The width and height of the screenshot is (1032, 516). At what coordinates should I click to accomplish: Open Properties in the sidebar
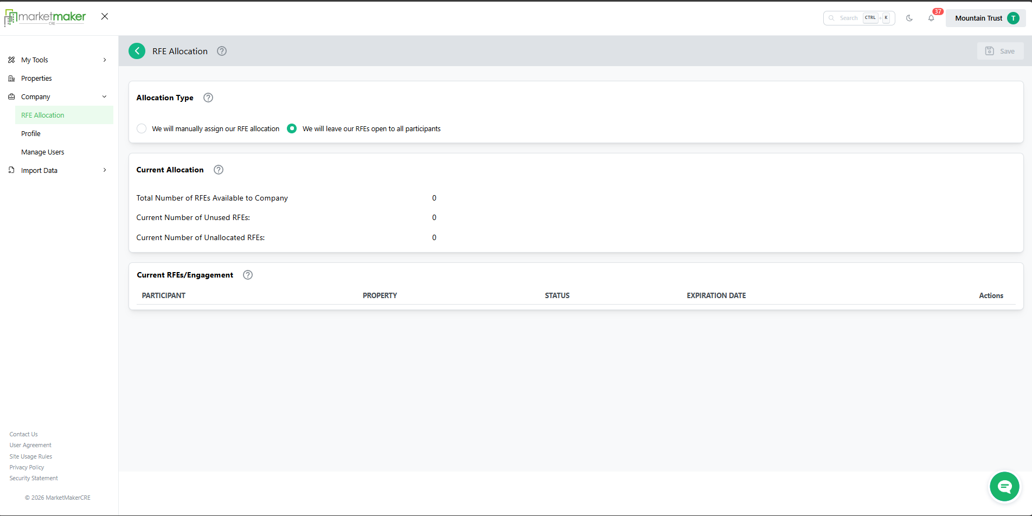36,78
